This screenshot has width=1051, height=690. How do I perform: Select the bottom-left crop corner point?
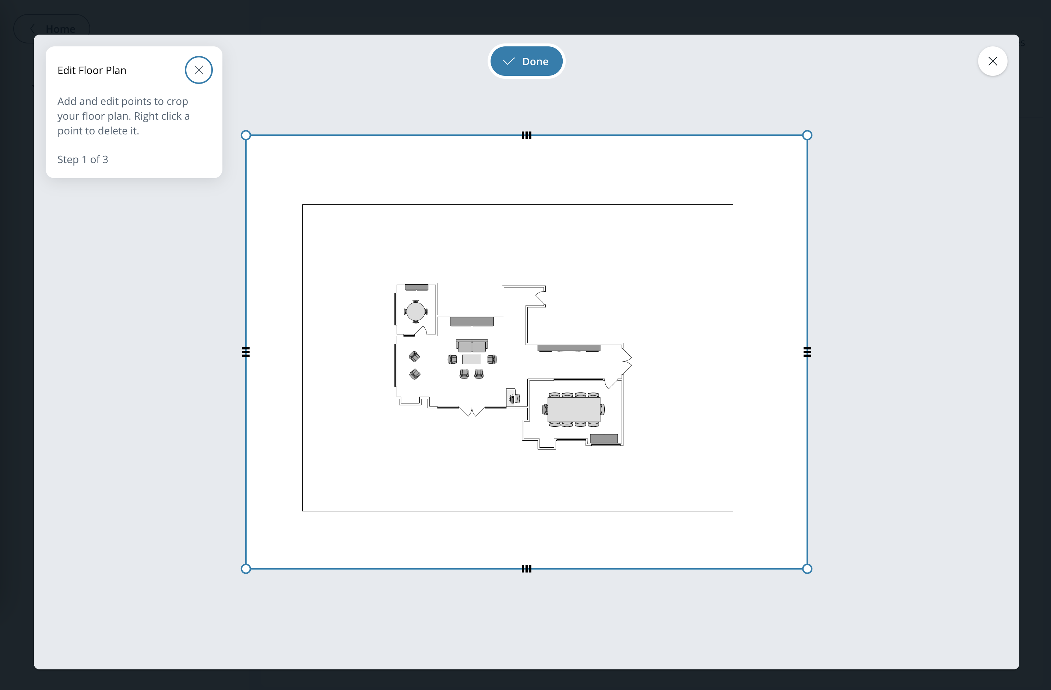246,568
